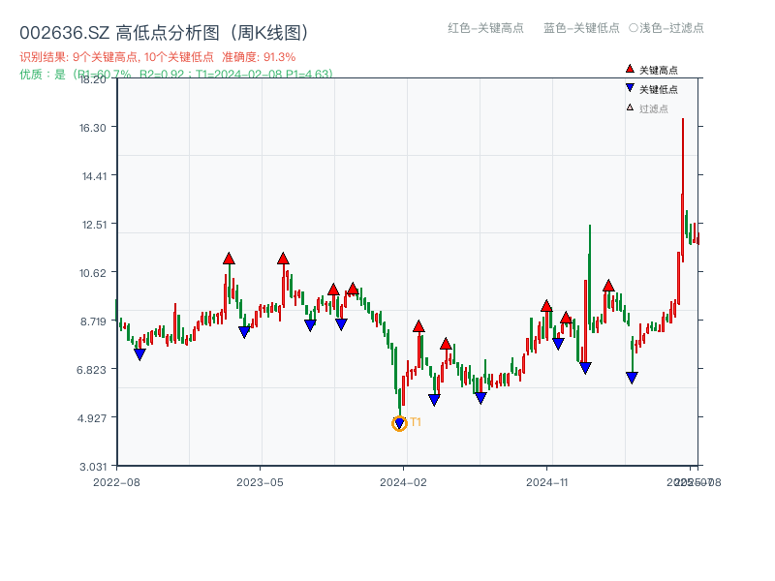Viewport: 775px width, 581px height.
Task: Select the first red key-high triangle before 2023-05
Action: [x=229, y=259]
